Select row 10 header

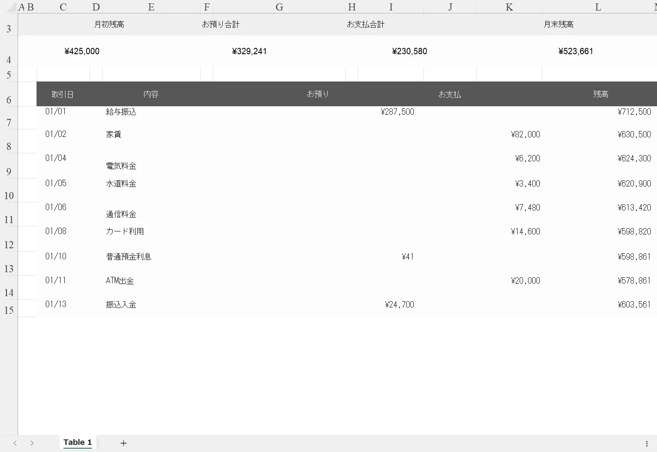tap(9, 191)
